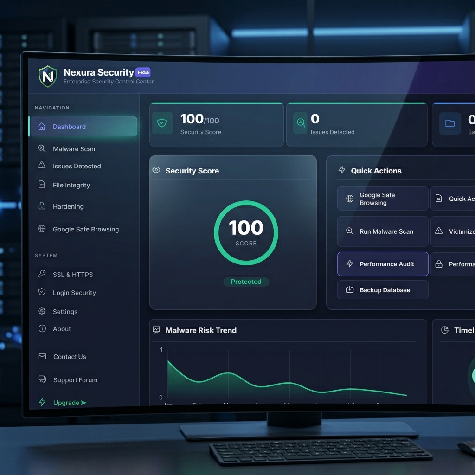Click the globe icon beside sidebar Google Safe Browsing
The height and width of the screenshot is (475, 475).
point(42,229)
